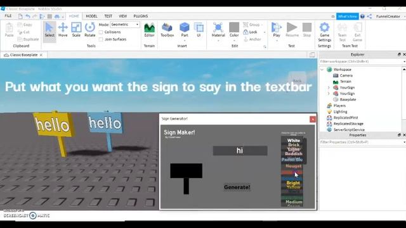Select the Classic Baseplate document tab
Screen dimensions: 406x228
coord(23,55)
